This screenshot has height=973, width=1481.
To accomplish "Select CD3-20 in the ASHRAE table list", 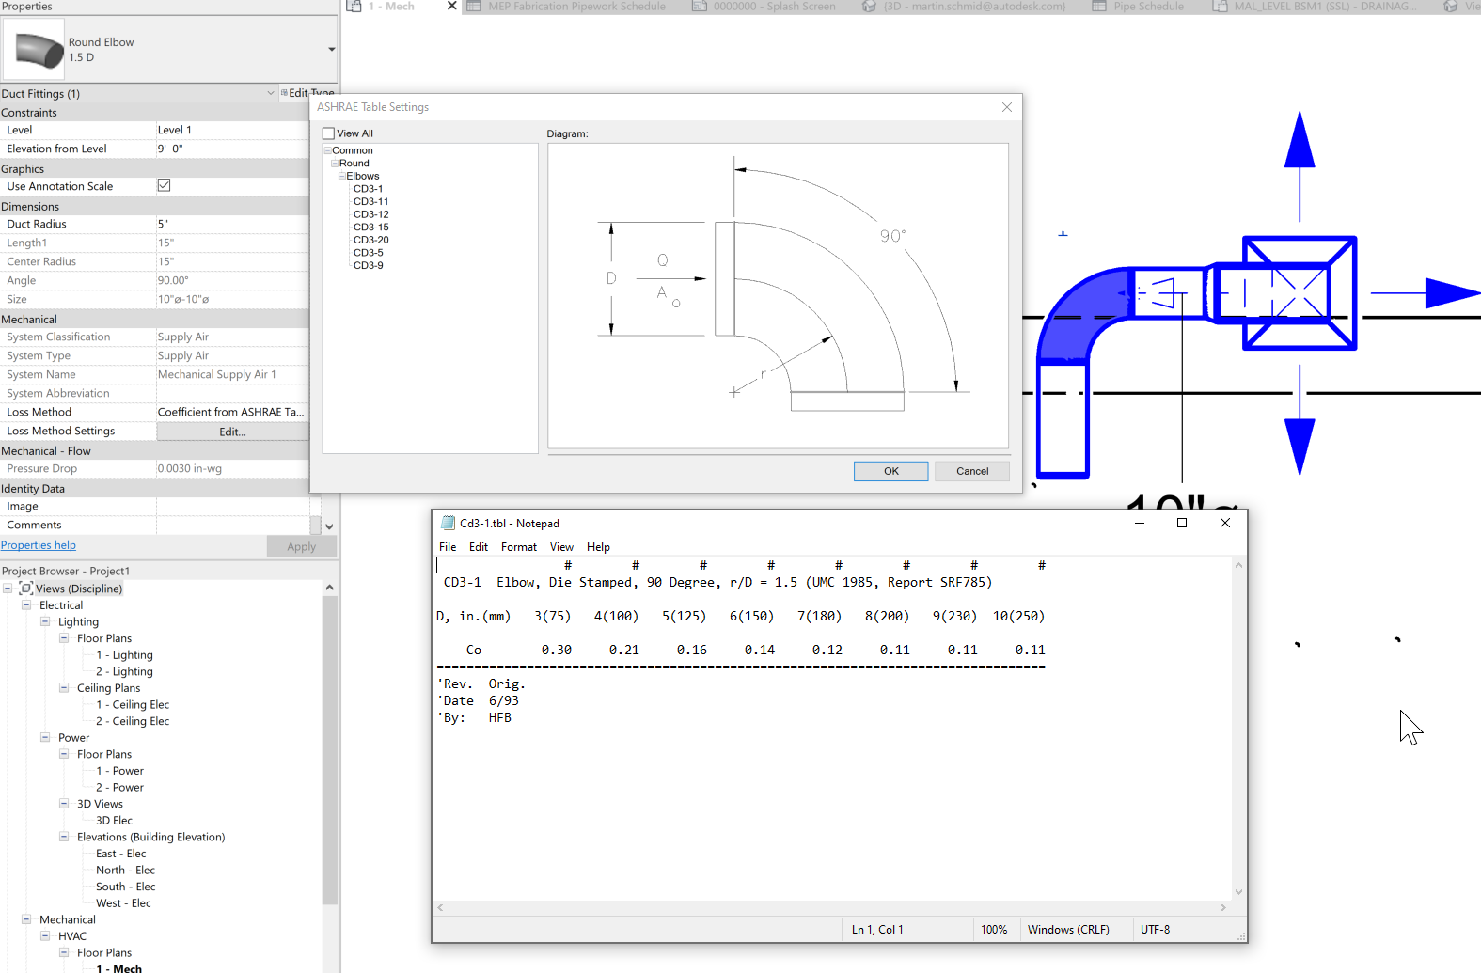I will click(x=370, y=240).
